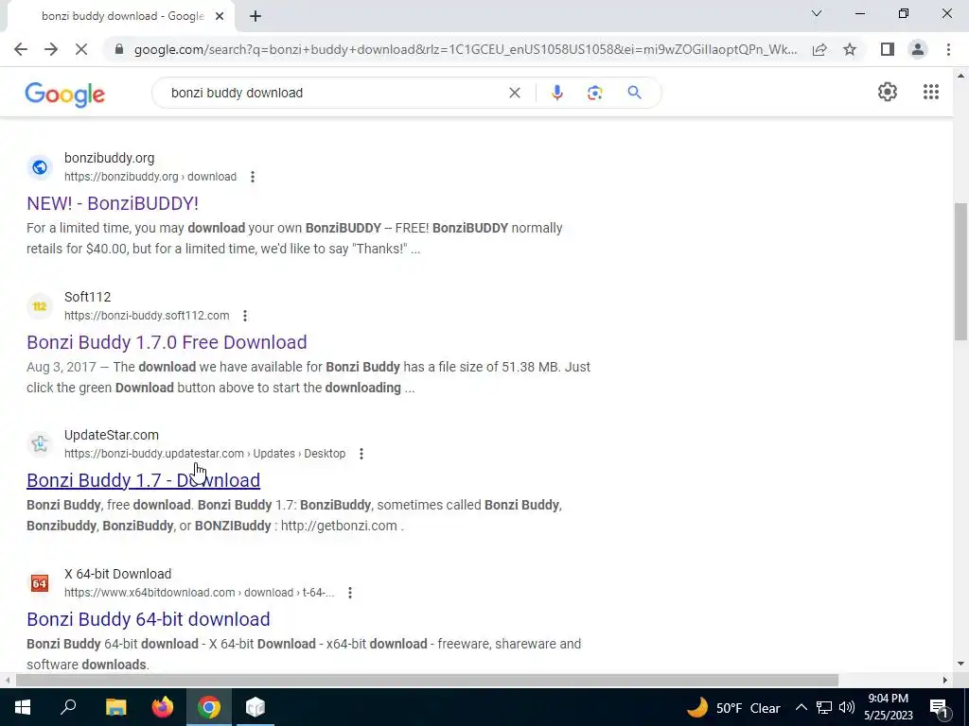Search by image with Google Lens
Screen dimensions: 969x726
[594, 93]
